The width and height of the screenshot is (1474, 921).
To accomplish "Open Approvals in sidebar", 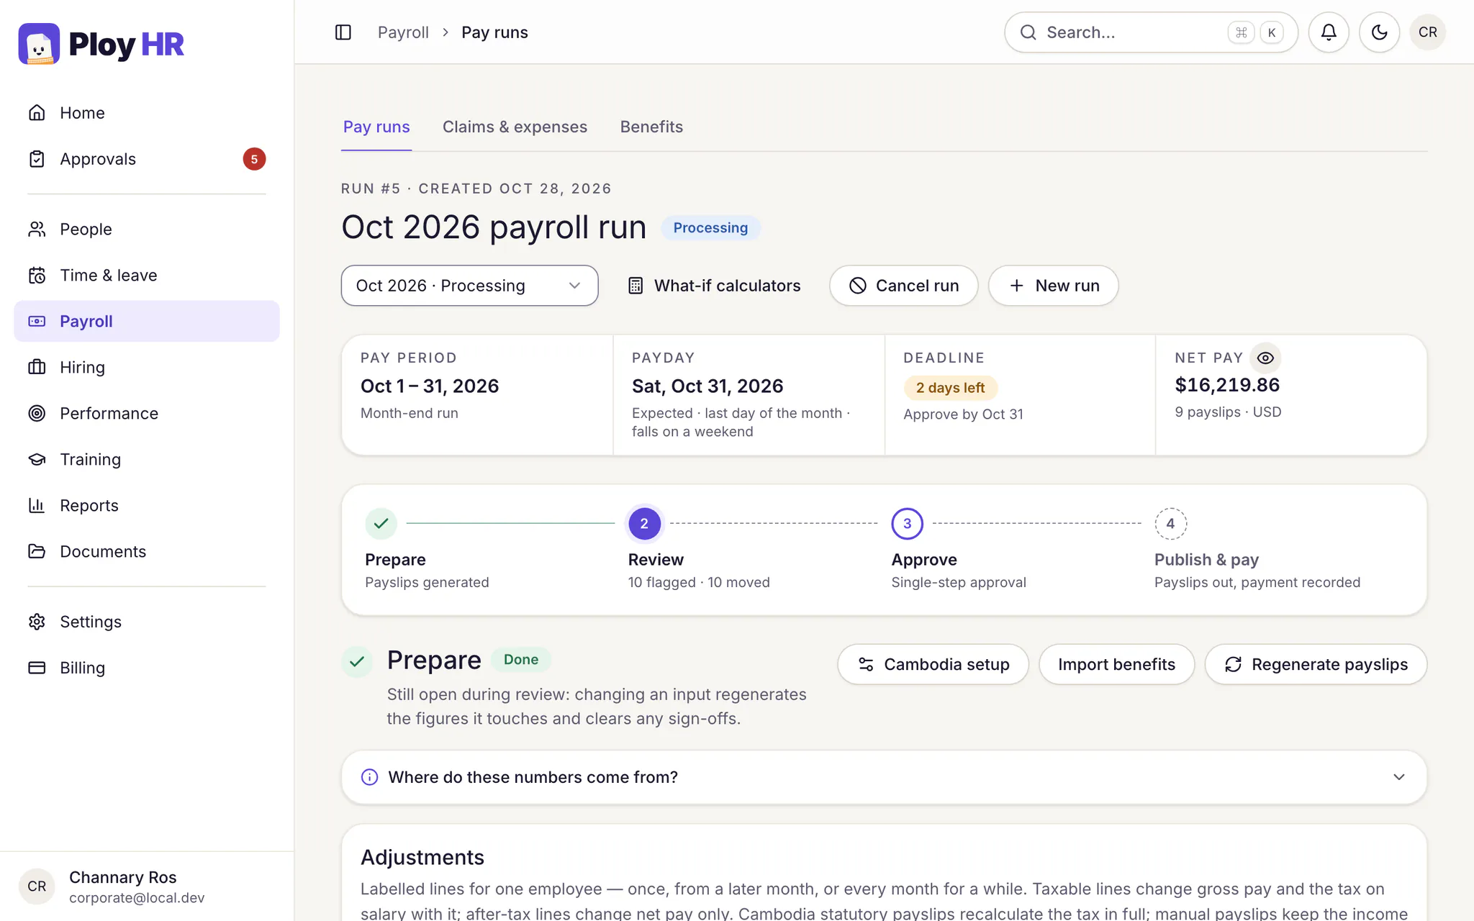I will pyautogui.click(x=147, y=159).
